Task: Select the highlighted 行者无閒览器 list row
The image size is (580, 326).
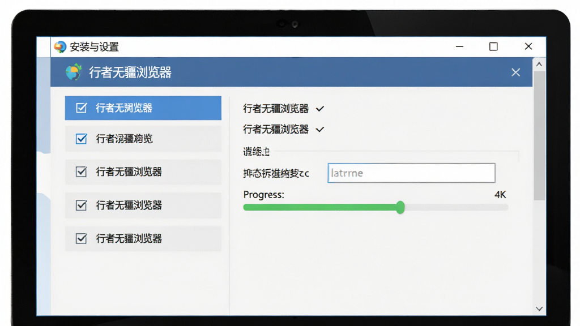Action: tap(143, 108)
